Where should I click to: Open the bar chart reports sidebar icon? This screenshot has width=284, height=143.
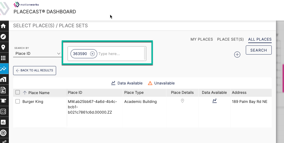tap(3, 122)
